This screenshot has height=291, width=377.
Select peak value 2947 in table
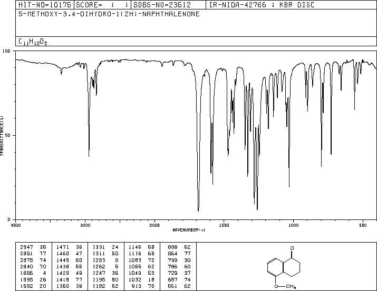26,247
